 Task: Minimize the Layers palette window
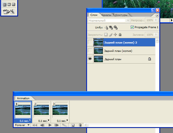153,10
